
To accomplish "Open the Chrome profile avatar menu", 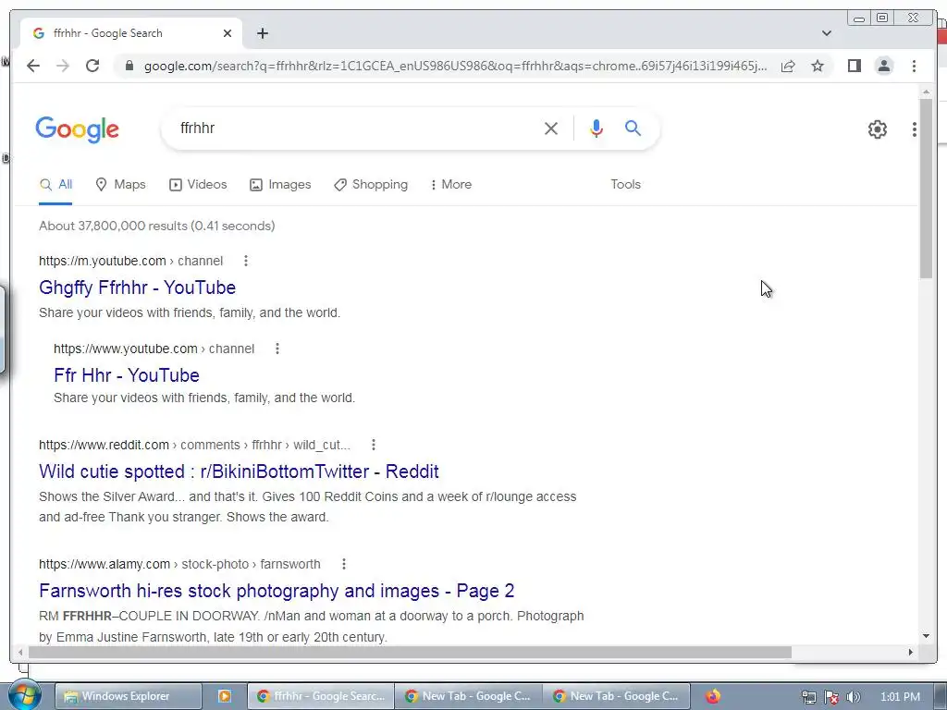I will (x=883, y=66).
